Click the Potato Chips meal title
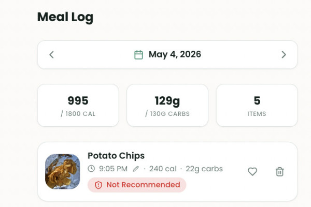Image resolution: width=311 pixels, height=207 pixels. 116,156
